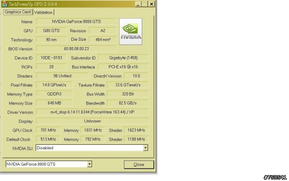Click the DirectX Version value 10.0
This screenshot has height=181, width=289.
[136, 76]
